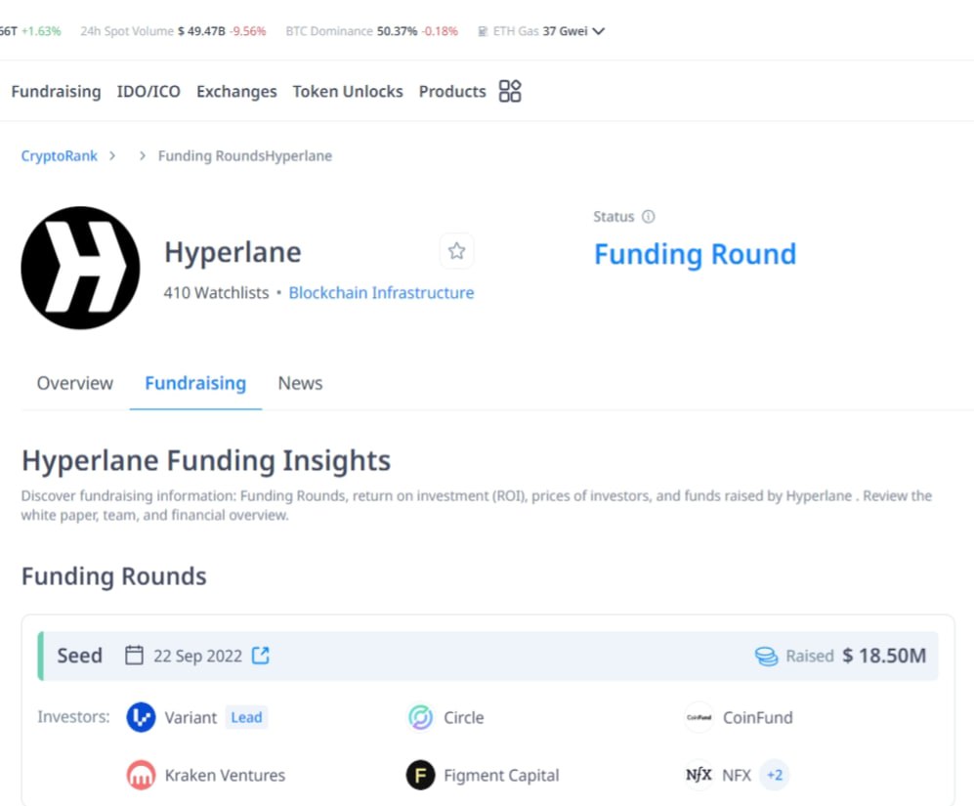Viewport: 974px width, 806px height.
Task: Open the products grid icon menu
Action: pyautogui.click(x=510, y=91)
